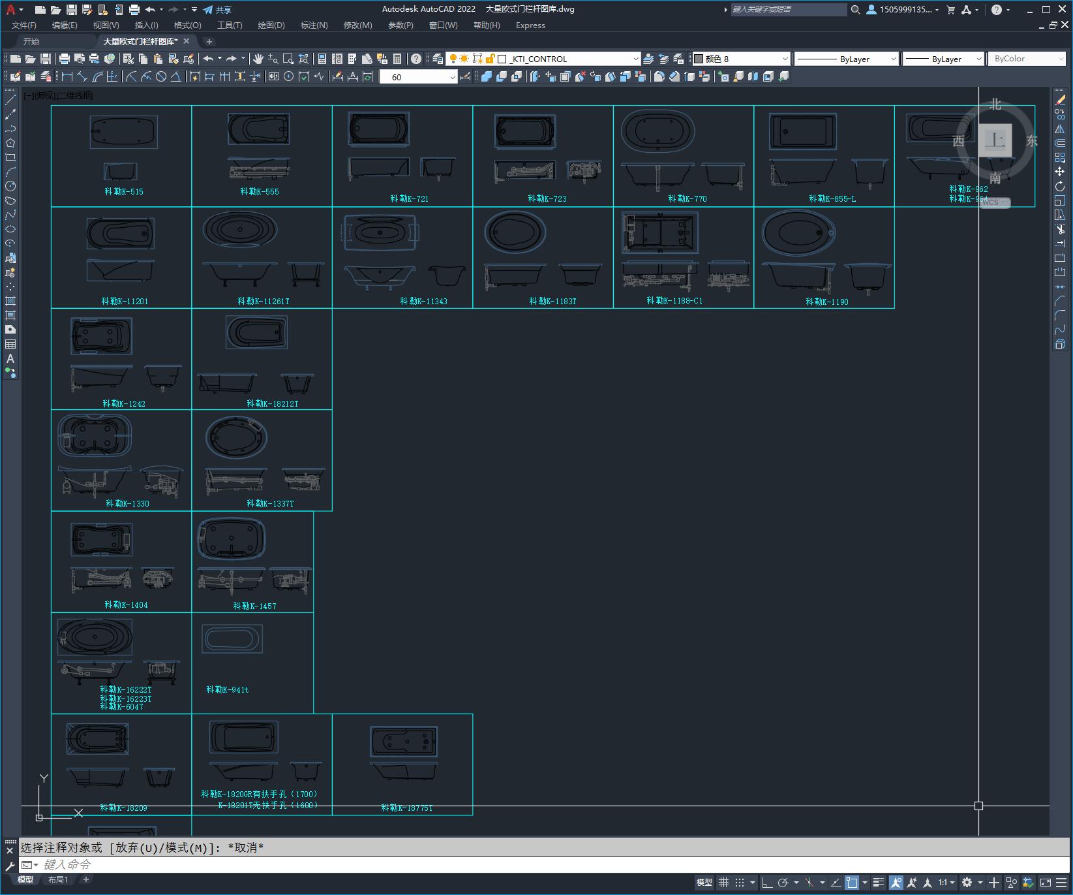Select the Move tool in modify toolbar

pyautogui.click(x=1060, y=172)
